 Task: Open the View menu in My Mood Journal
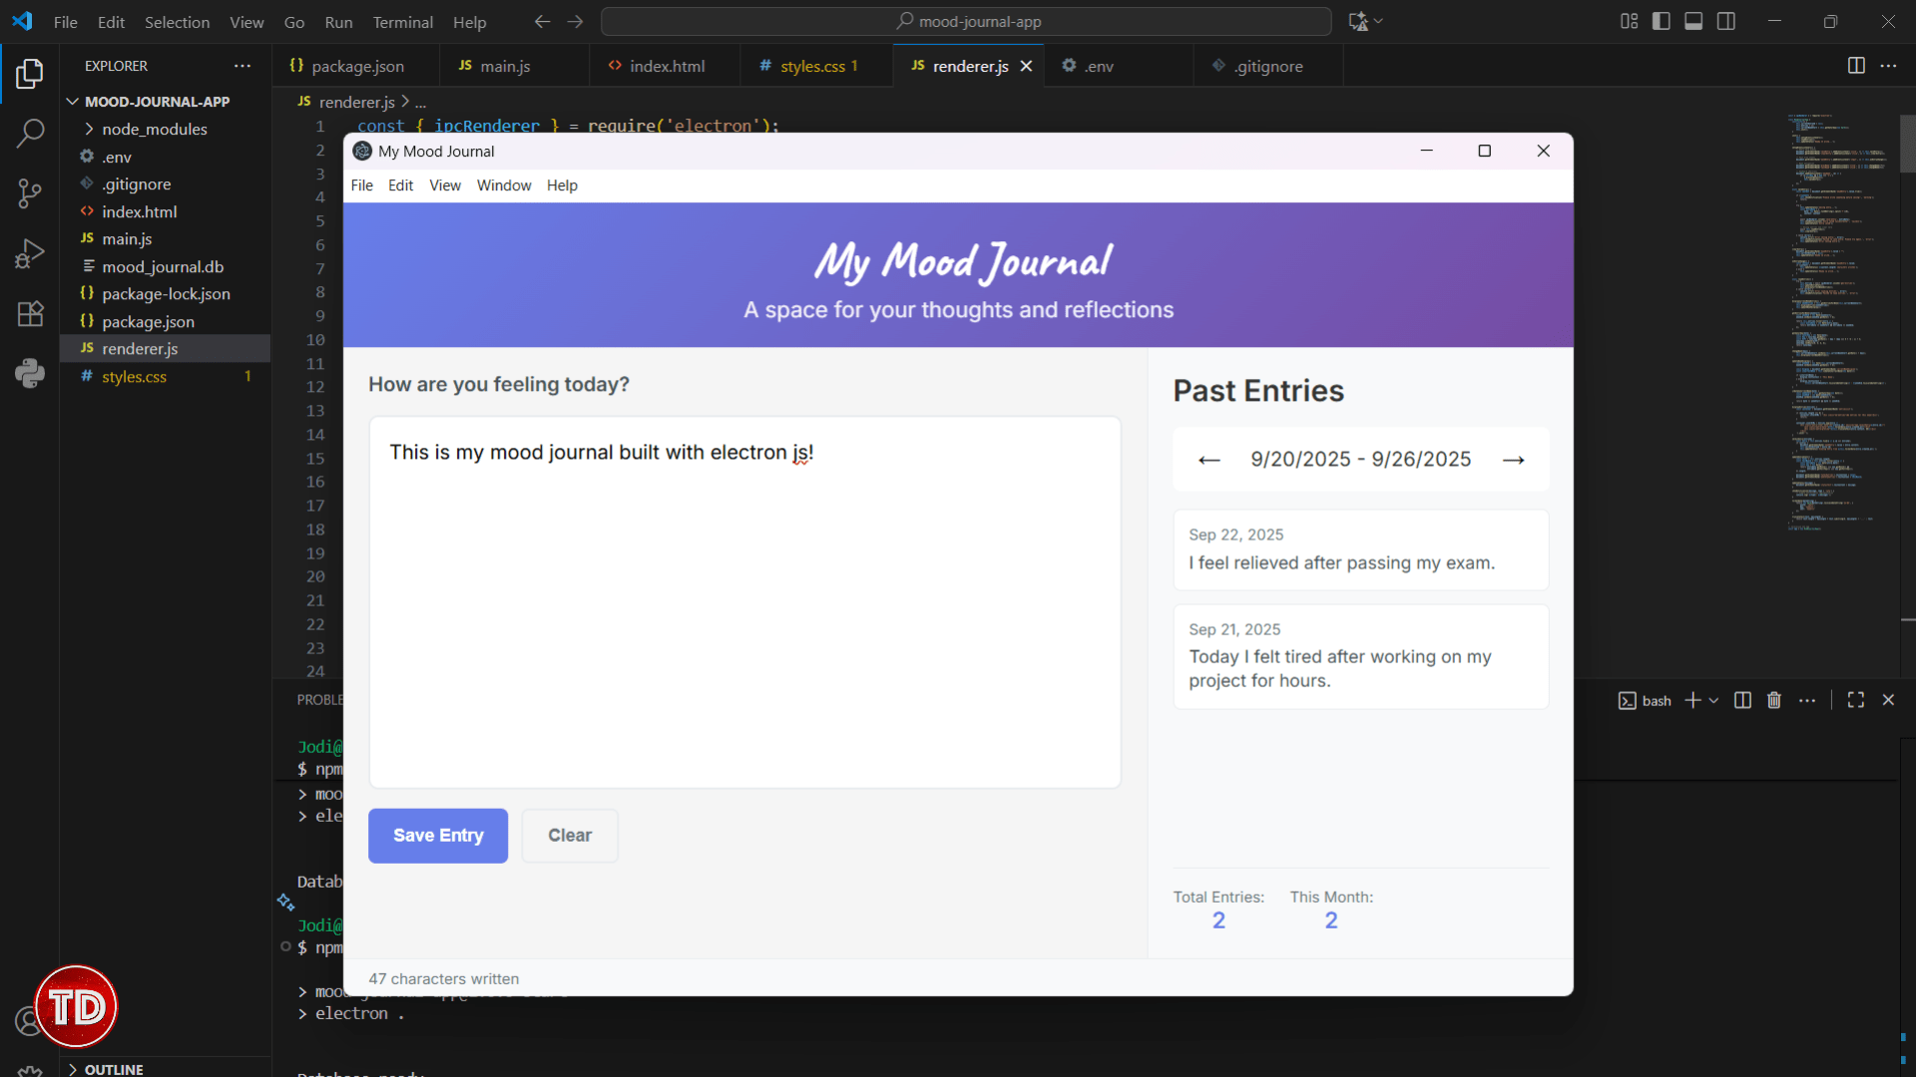click(444, 185)
